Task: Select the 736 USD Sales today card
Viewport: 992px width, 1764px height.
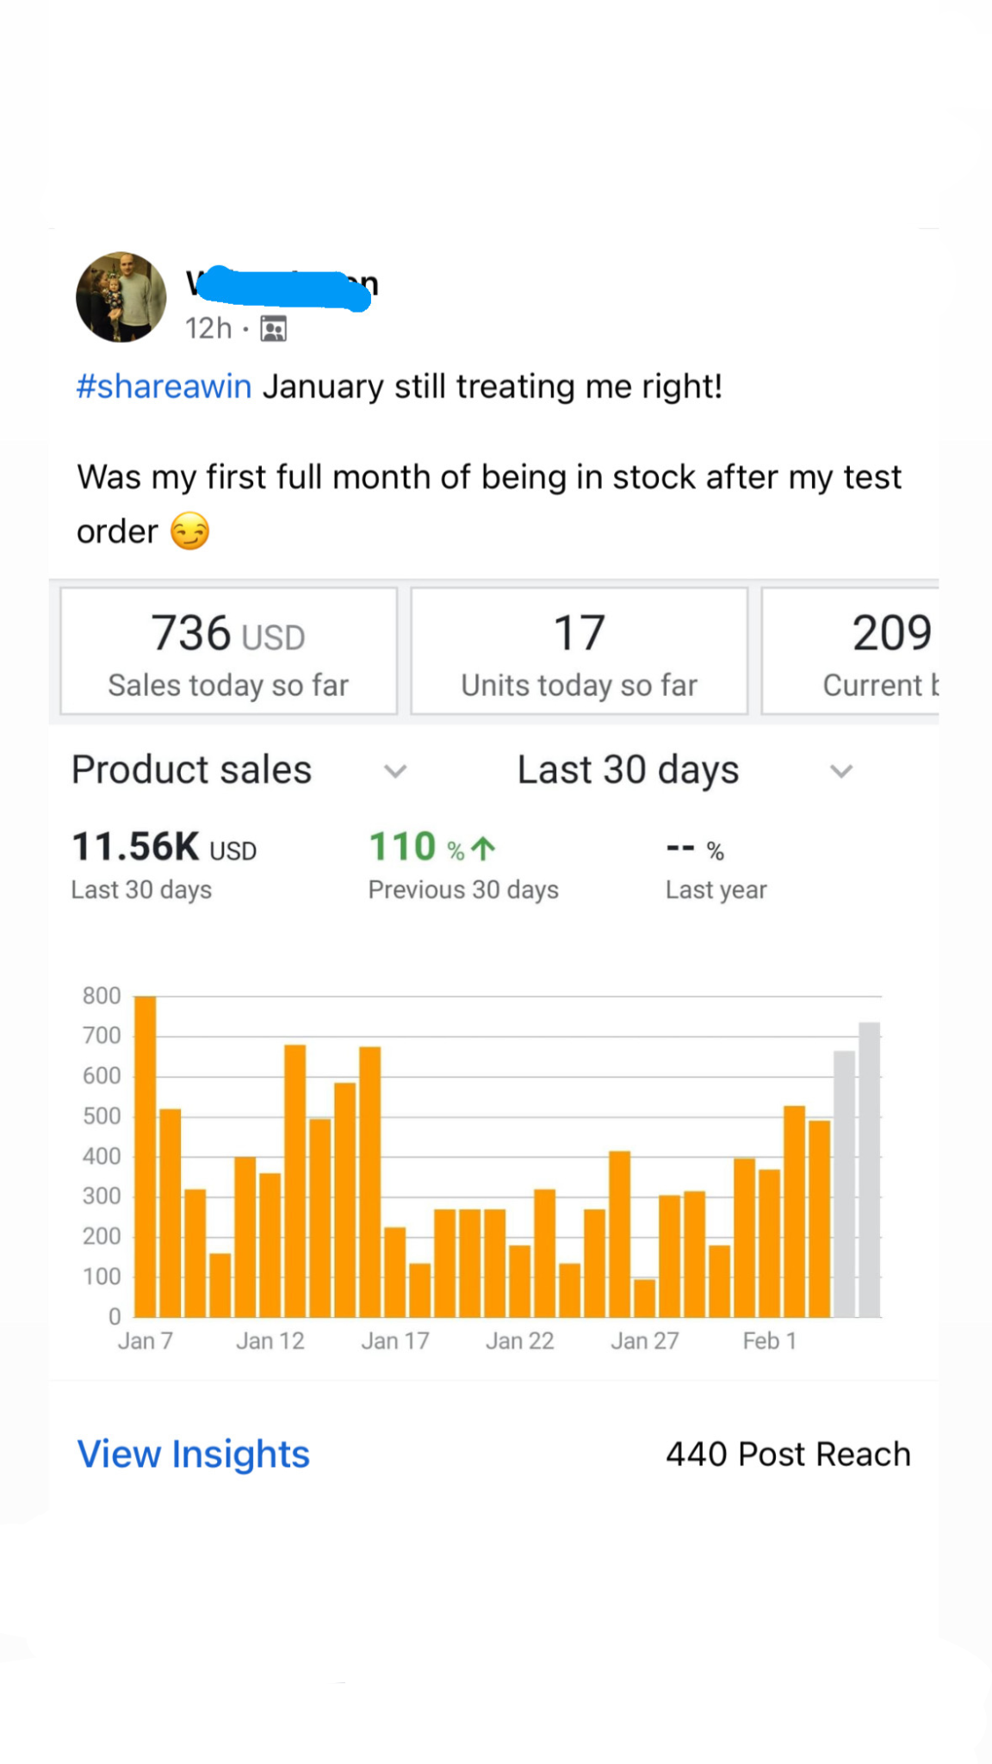Action: 228,651
